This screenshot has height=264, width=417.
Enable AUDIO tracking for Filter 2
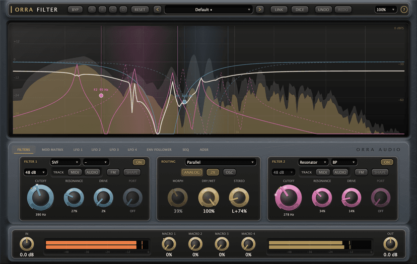340,172
